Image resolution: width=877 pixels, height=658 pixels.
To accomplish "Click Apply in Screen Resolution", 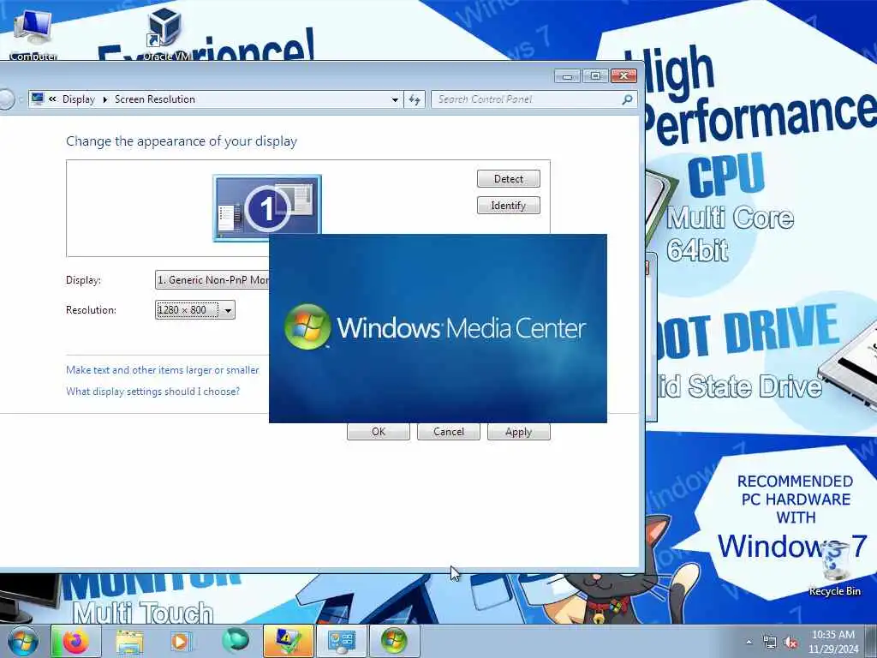I will 518,432.
